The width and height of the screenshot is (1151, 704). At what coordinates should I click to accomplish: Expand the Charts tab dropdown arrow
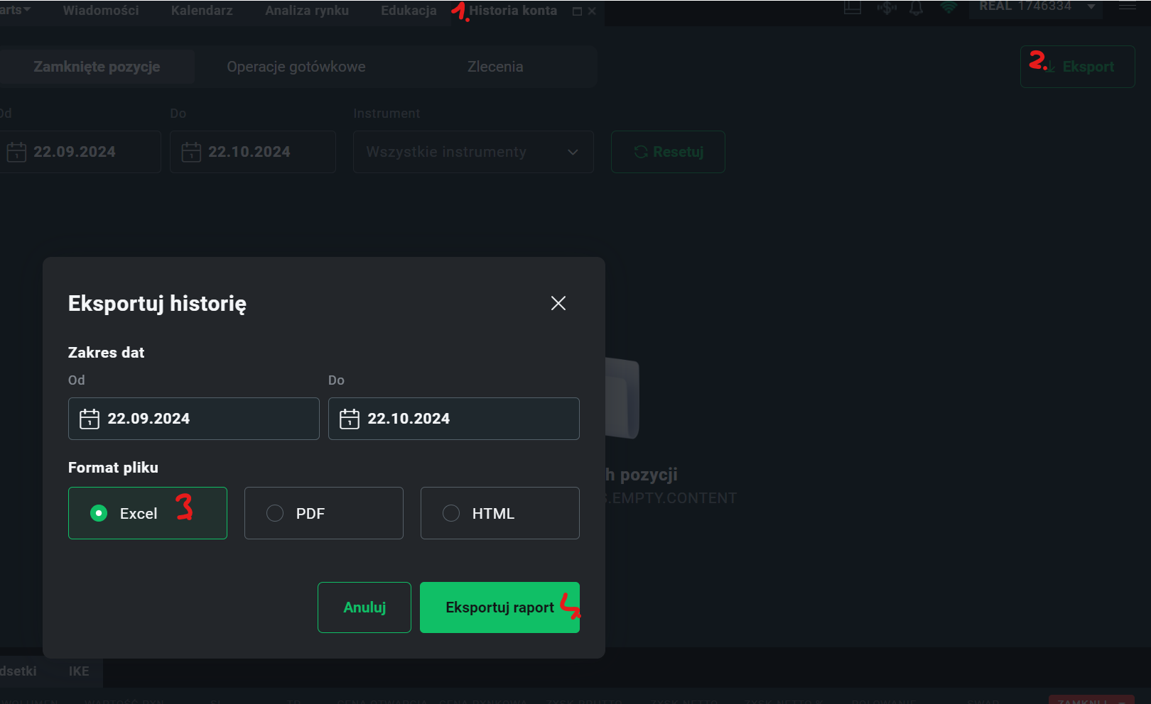(27, 10)
